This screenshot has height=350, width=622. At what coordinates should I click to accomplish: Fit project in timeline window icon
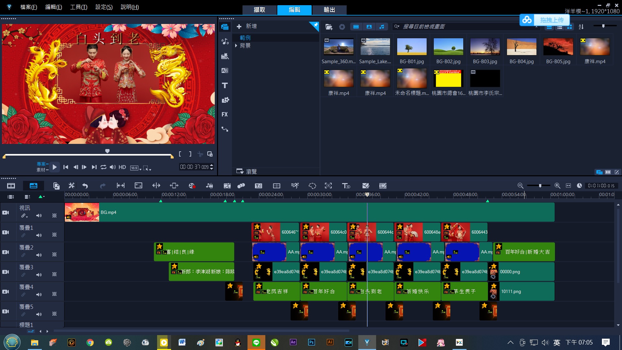(568, 186)
